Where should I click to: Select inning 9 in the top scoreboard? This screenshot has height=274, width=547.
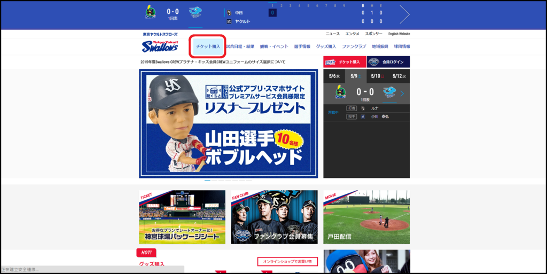[344, 5]
